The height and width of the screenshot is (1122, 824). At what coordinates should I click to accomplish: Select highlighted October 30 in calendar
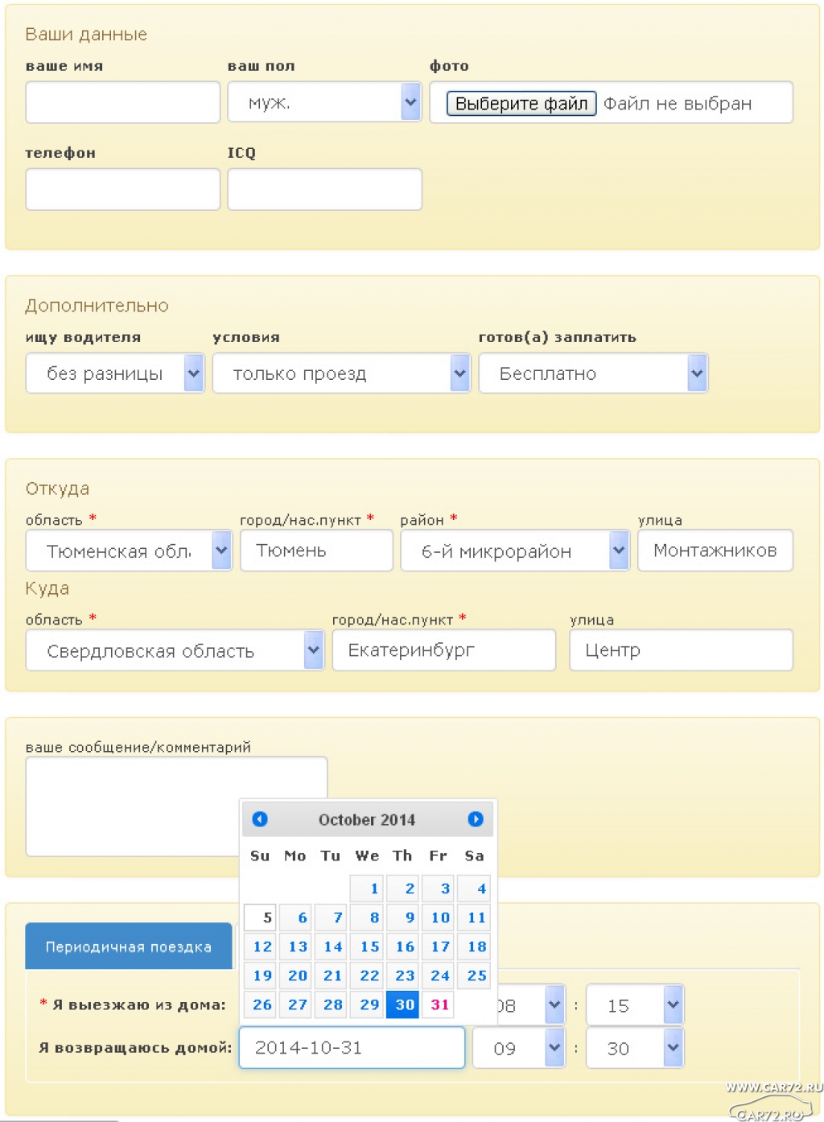tap(402, 1004)
